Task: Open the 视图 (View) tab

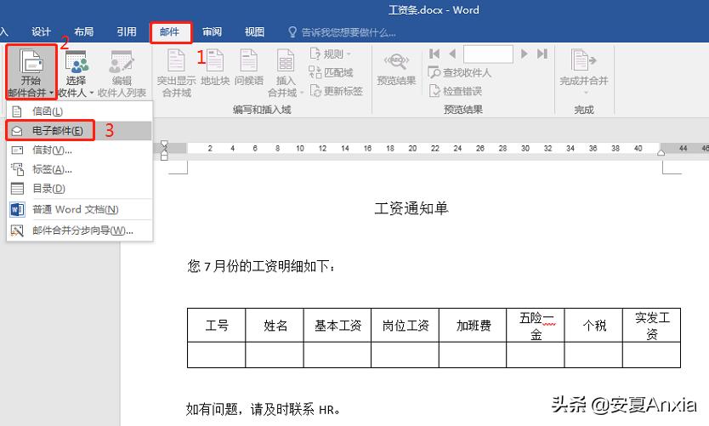Action: (254, 31)
